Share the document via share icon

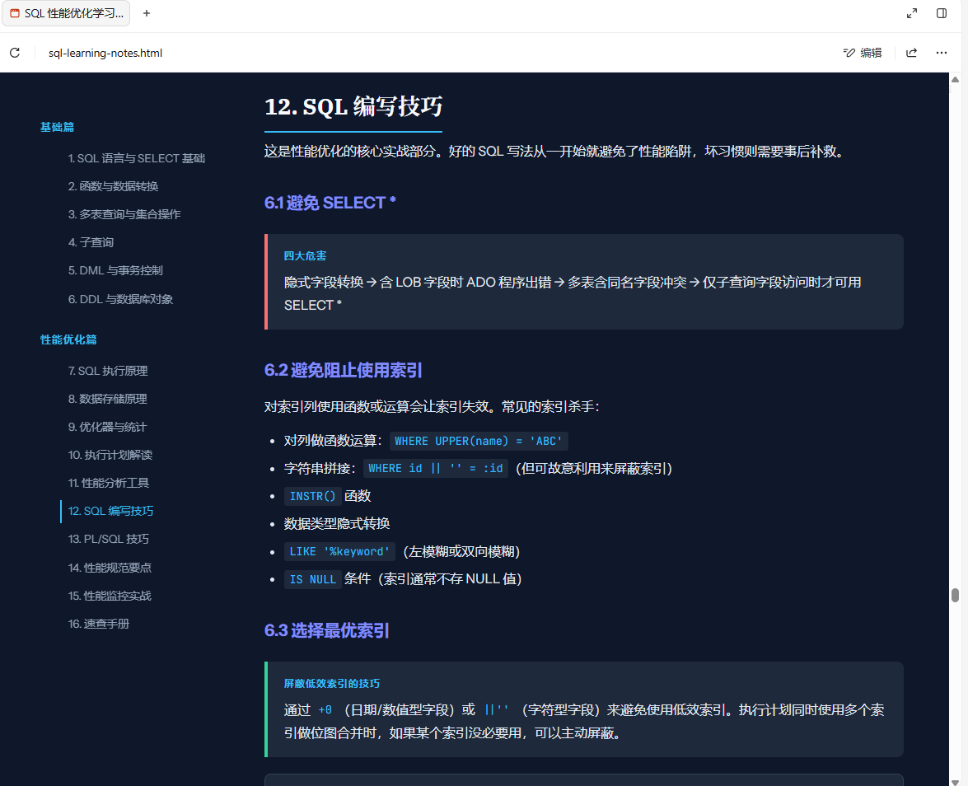pos(912,53)
